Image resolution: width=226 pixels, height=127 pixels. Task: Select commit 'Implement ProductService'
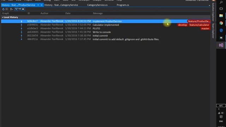click(106, 21)
